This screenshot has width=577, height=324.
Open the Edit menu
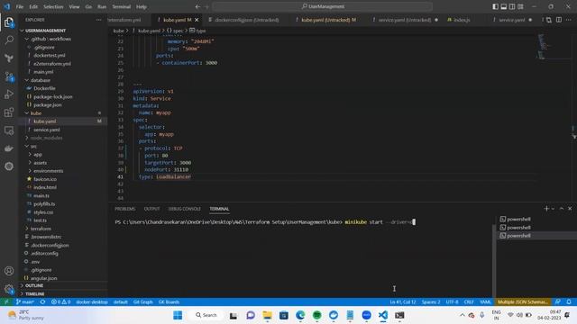(33, 6)
